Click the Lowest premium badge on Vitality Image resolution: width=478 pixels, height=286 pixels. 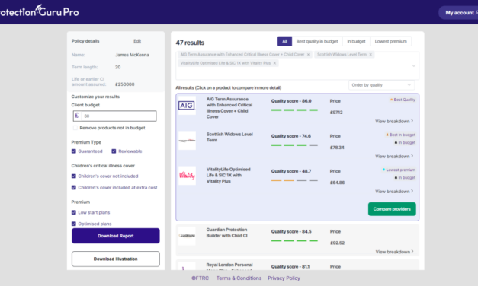pos(399,170)
